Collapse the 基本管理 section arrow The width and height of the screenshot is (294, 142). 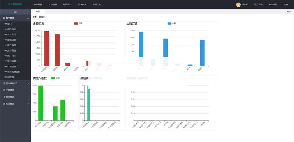[28, 18]
